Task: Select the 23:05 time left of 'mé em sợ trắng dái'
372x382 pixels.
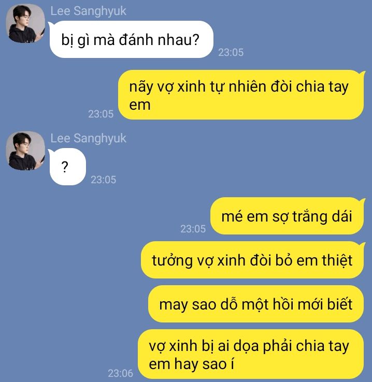Action: 193,229
